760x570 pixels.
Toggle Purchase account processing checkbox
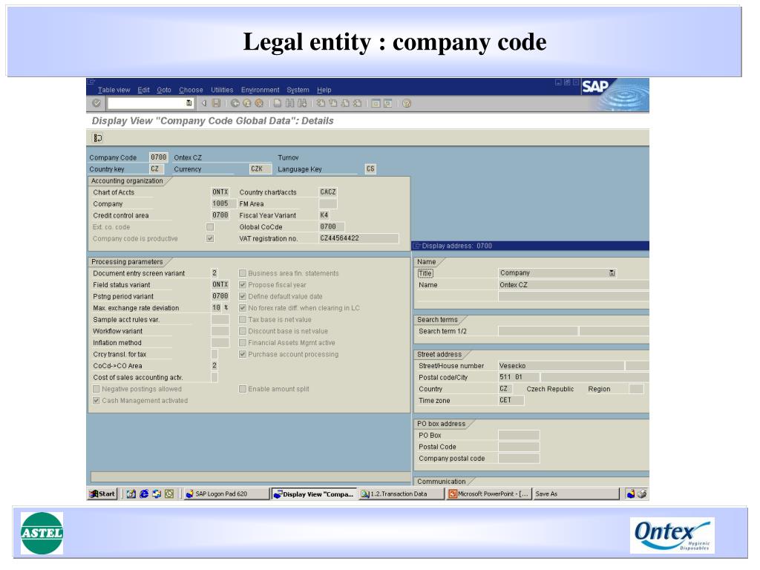(x=243, y=354)
